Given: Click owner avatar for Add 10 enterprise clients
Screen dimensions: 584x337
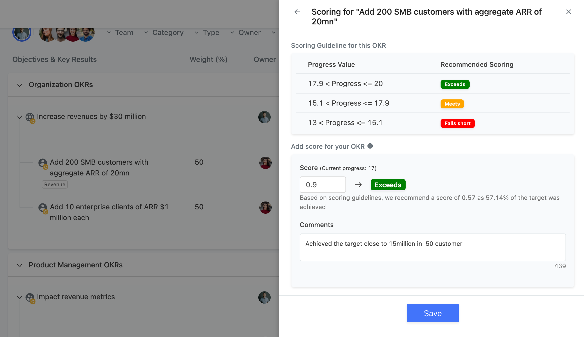Looking at the screenshot, I should tap(266, 208).
